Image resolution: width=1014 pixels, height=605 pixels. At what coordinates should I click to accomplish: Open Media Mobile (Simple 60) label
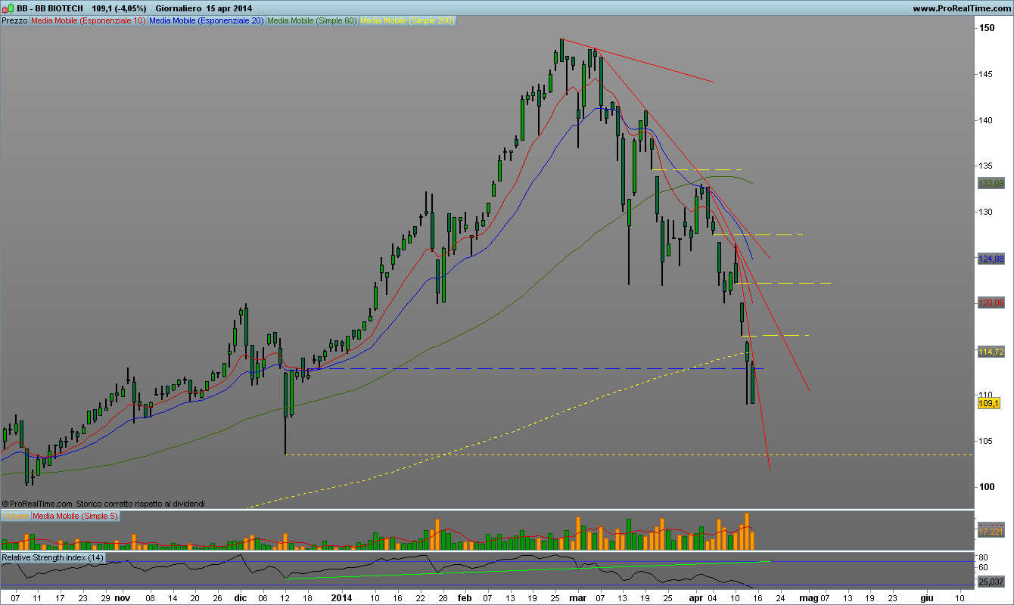pyautogui.click(x=313, y=21)
